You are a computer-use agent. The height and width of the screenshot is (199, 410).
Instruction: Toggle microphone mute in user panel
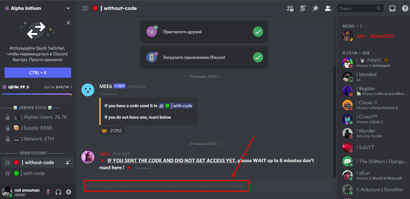click(x=48, y=192)
